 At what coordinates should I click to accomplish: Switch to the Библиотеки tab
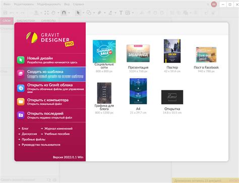click(26, 21)
